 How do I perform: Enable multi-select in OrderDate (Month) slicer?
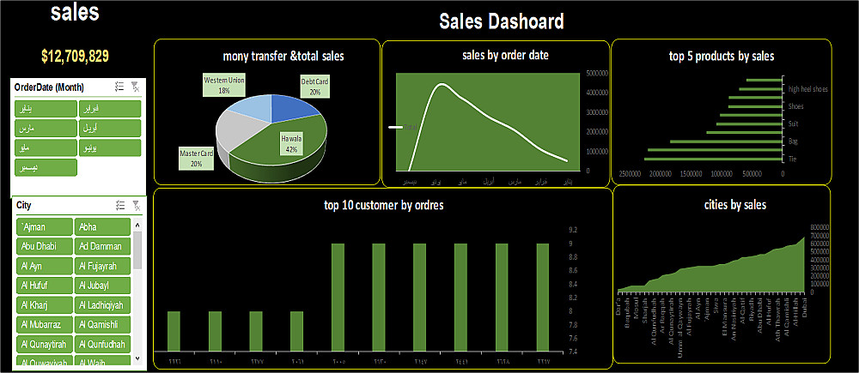click(x=120, y=87)
